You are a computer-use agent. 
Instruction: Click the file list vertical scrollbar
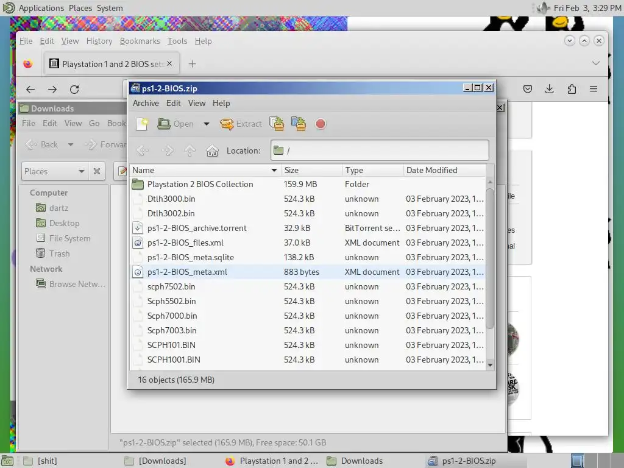[x=491, y=258]
